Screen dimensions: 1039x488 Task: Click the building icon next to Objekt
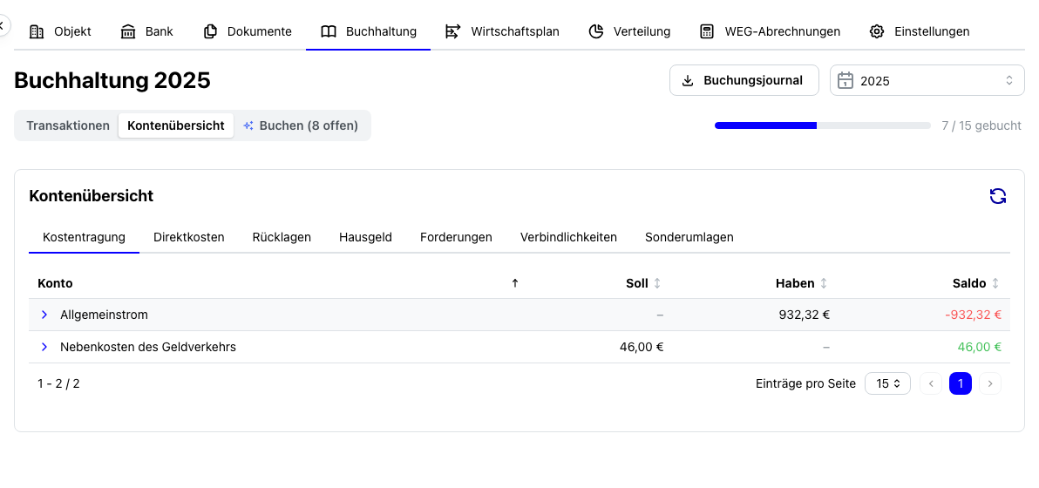37,31
